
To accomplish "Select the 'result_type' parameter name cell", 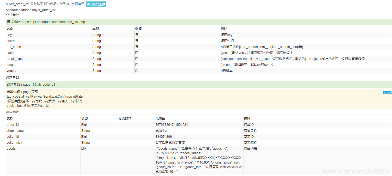I will point(49,59).
